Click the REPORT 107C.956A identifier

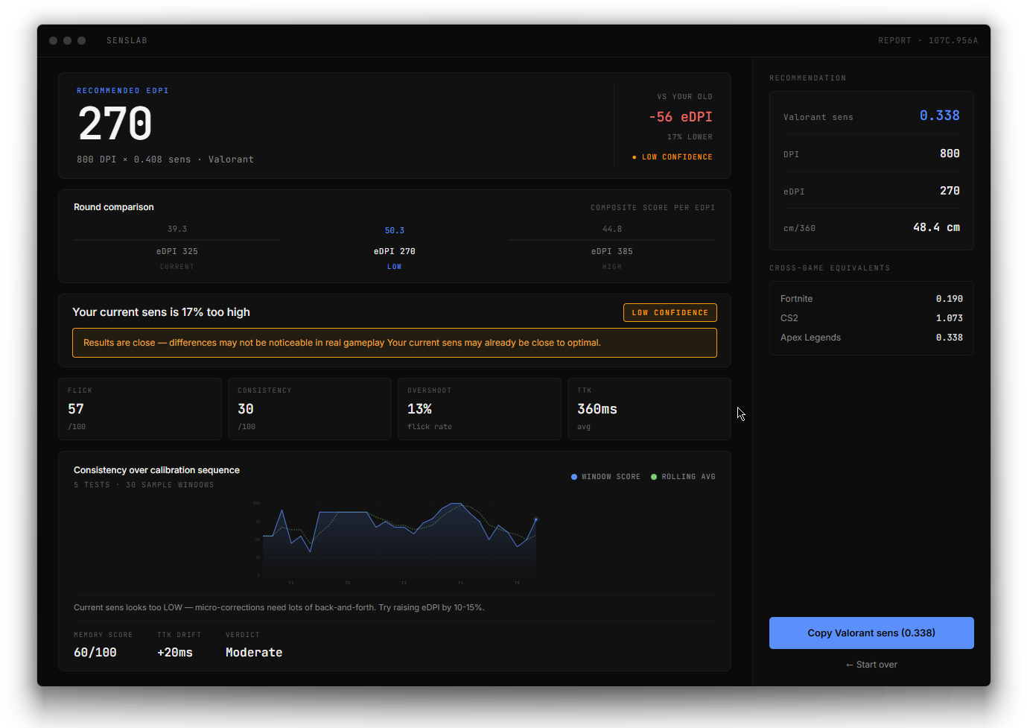pyautogui.click(x=928, y=40)
